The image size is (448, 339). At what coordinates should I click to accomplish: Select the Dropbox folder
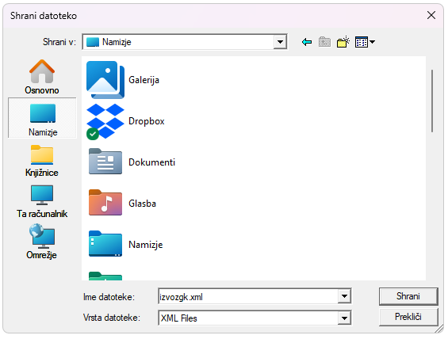126,121
